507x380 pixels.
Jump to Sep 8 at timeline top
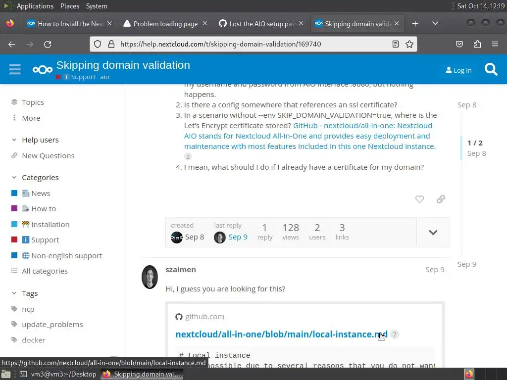[x=466, y=105]
